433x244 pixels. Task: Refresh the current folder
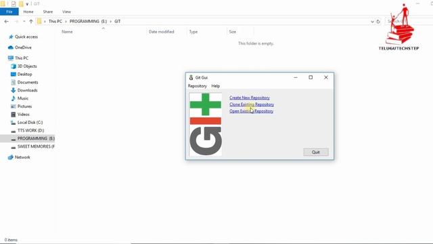[378, 22]
